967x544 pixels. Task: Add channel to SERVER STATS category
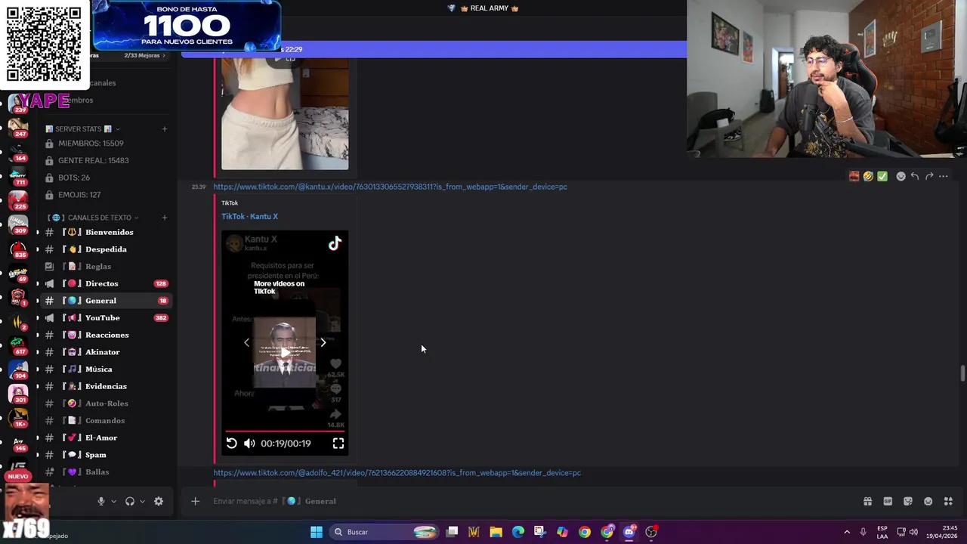tap(165, 129)
